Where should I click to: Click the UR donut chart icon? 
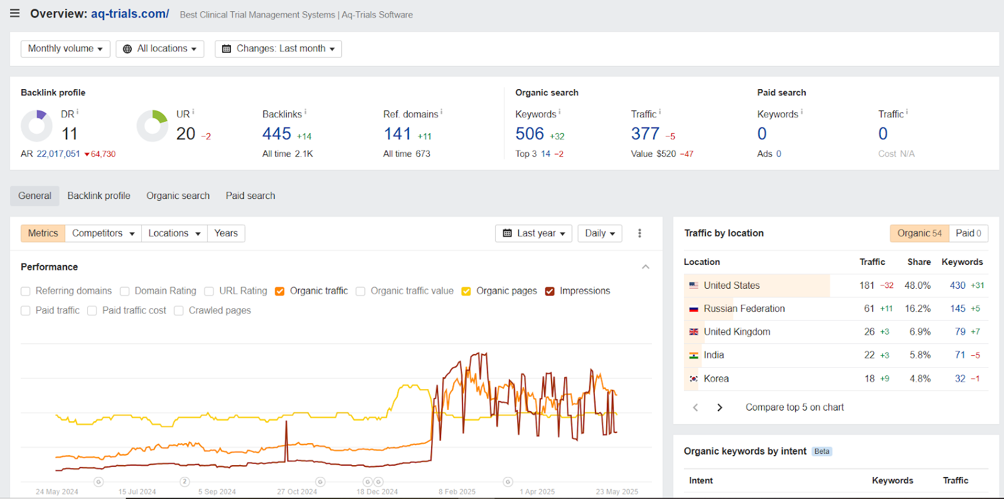[x=152, y=126]
